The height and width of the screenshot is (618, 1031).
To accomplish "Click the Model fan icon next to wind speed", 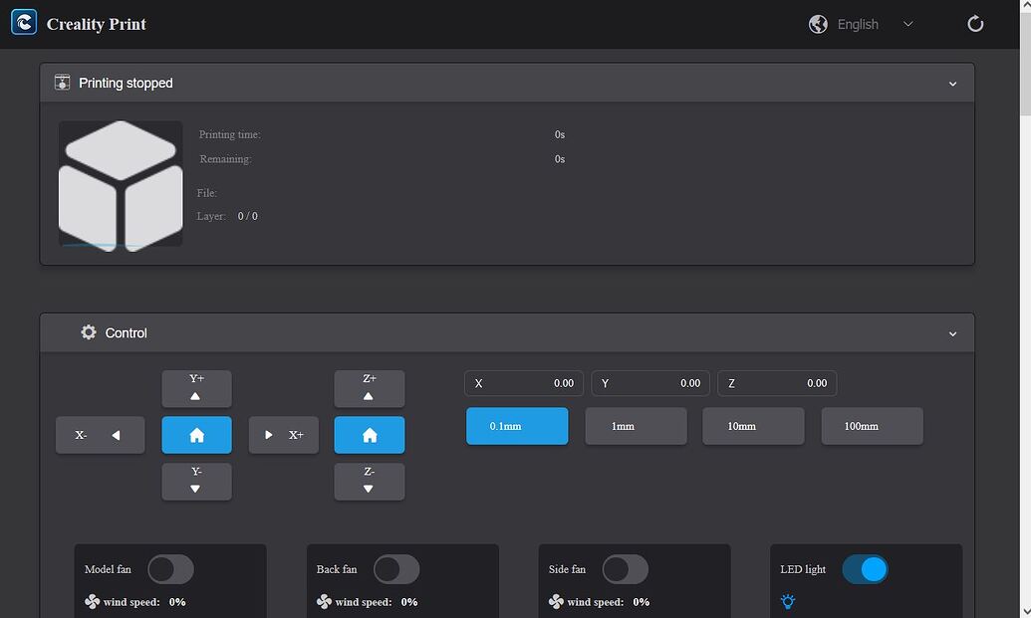I will pyautogui.click(x=92, y=602).
